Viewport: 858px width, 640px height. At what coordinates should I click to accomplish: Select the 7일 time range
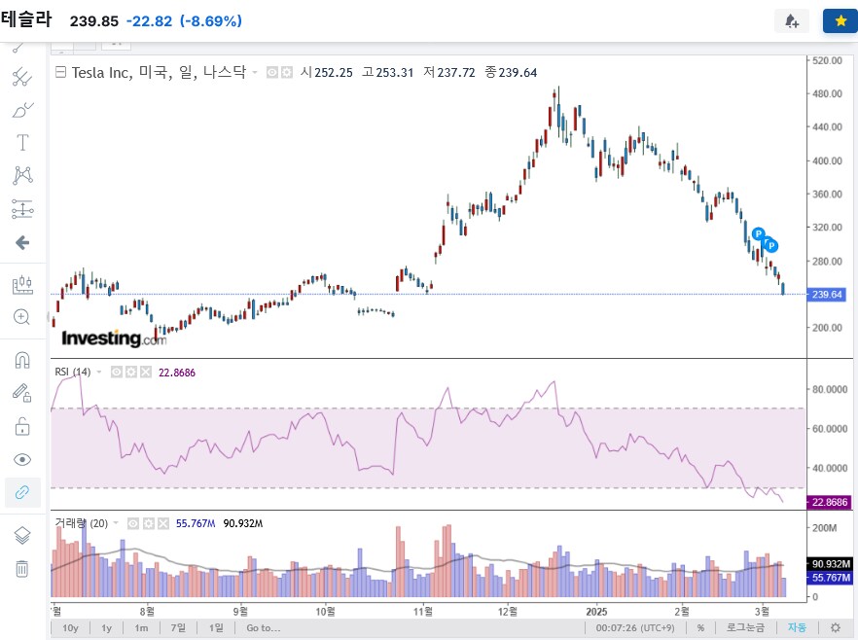click(x=178, y=628)
